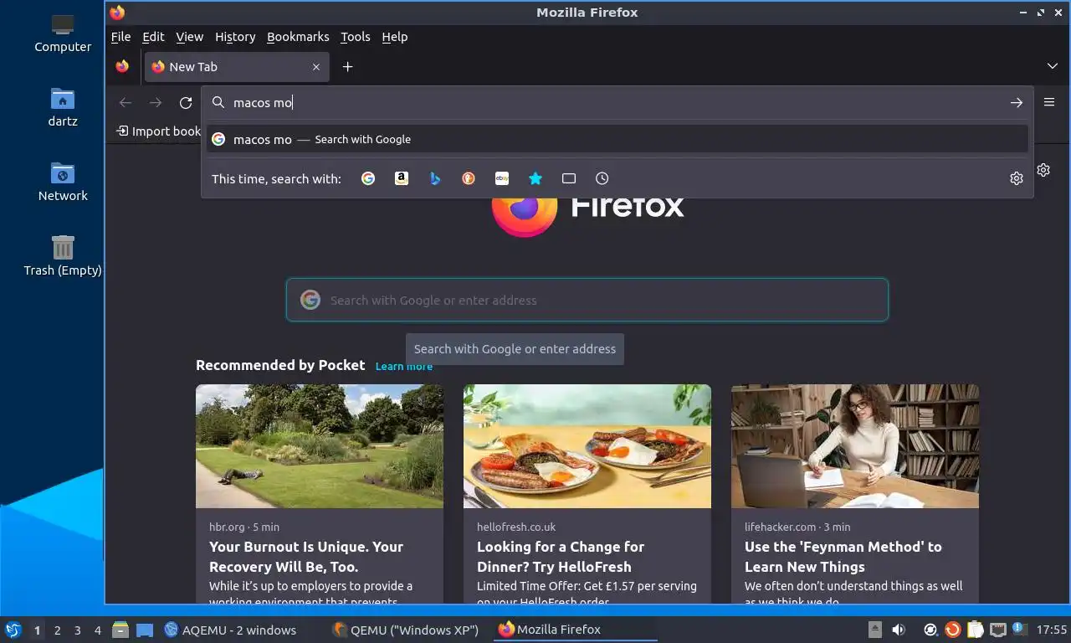The height and width of the screenshot is (643, 1071).
Task: Click the volume speaker tray icon
Action: [898, 630]
